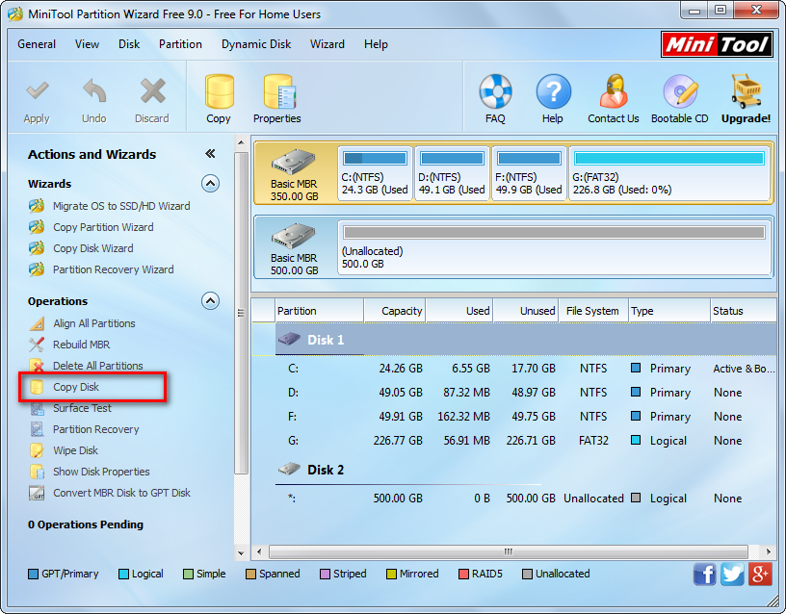Select F:(NTFS) partition block in disk map

coord(529,173)
